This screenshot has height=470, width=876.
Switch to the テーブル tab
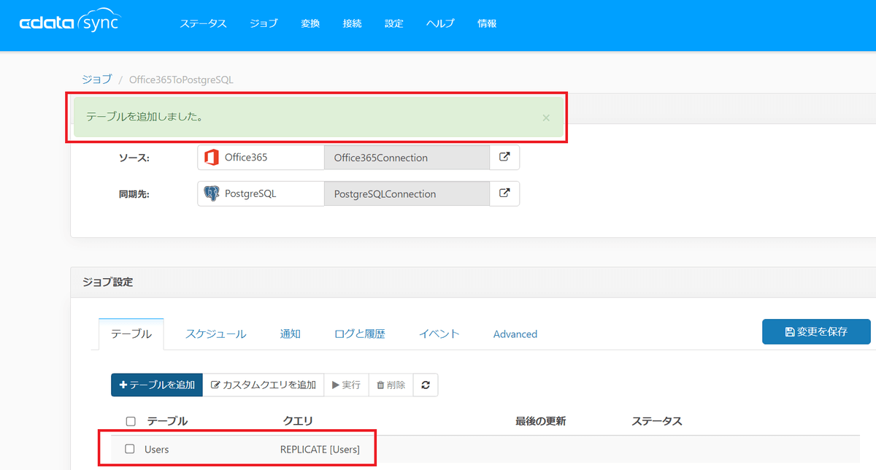pos(131,334)
